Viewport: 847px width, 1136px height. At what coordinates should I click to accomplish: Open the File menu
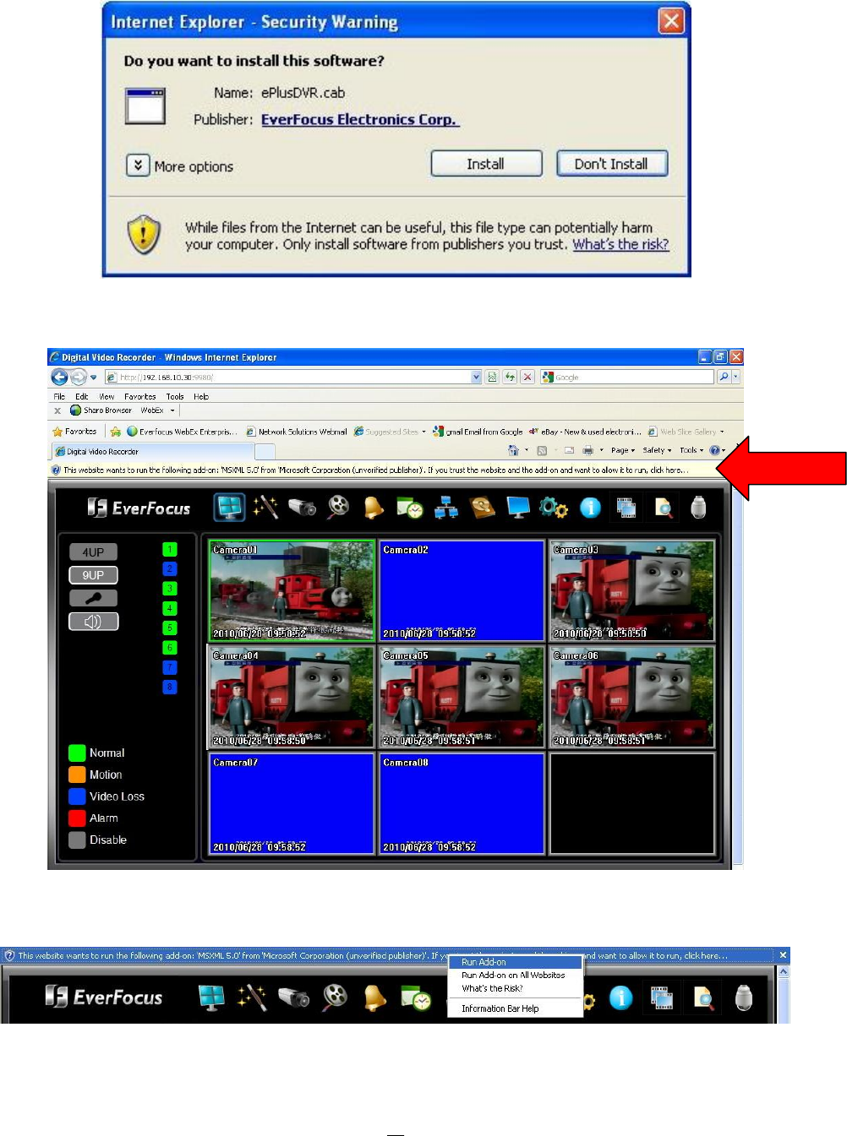(x=59, y=396)
